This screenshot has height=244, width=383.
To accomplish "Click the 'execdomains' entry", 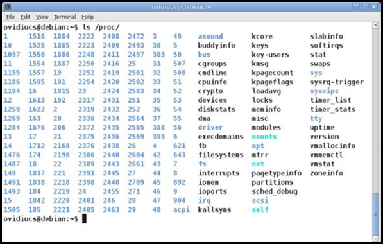I will click(221, 137).
